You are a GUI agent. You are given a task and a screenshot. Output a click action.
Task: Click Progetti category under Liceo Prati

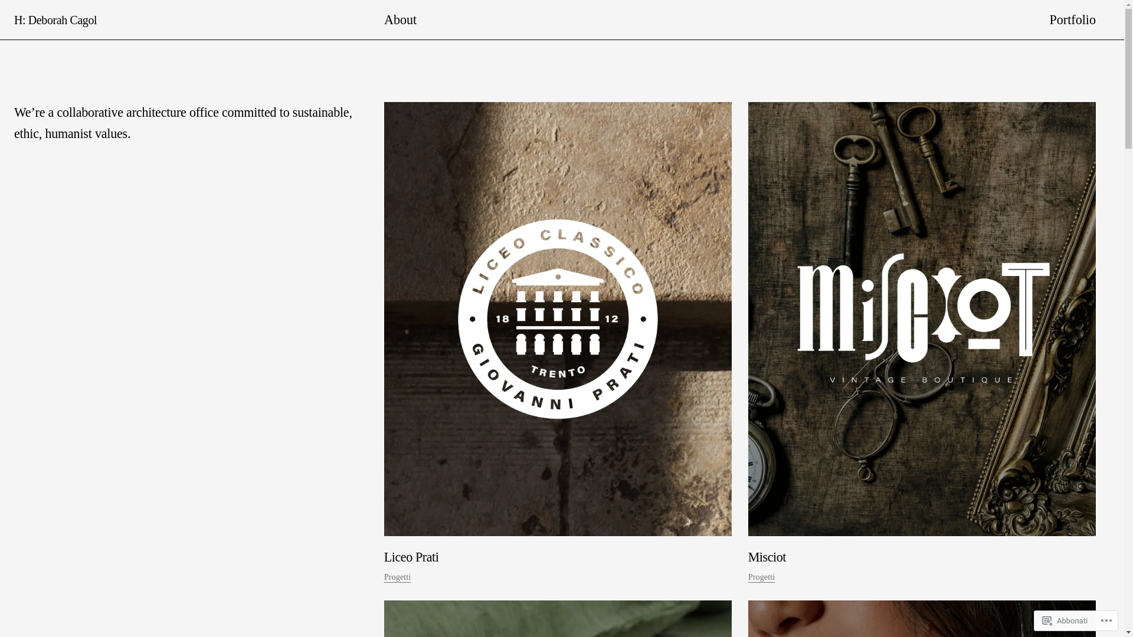[x=397, y=577]
